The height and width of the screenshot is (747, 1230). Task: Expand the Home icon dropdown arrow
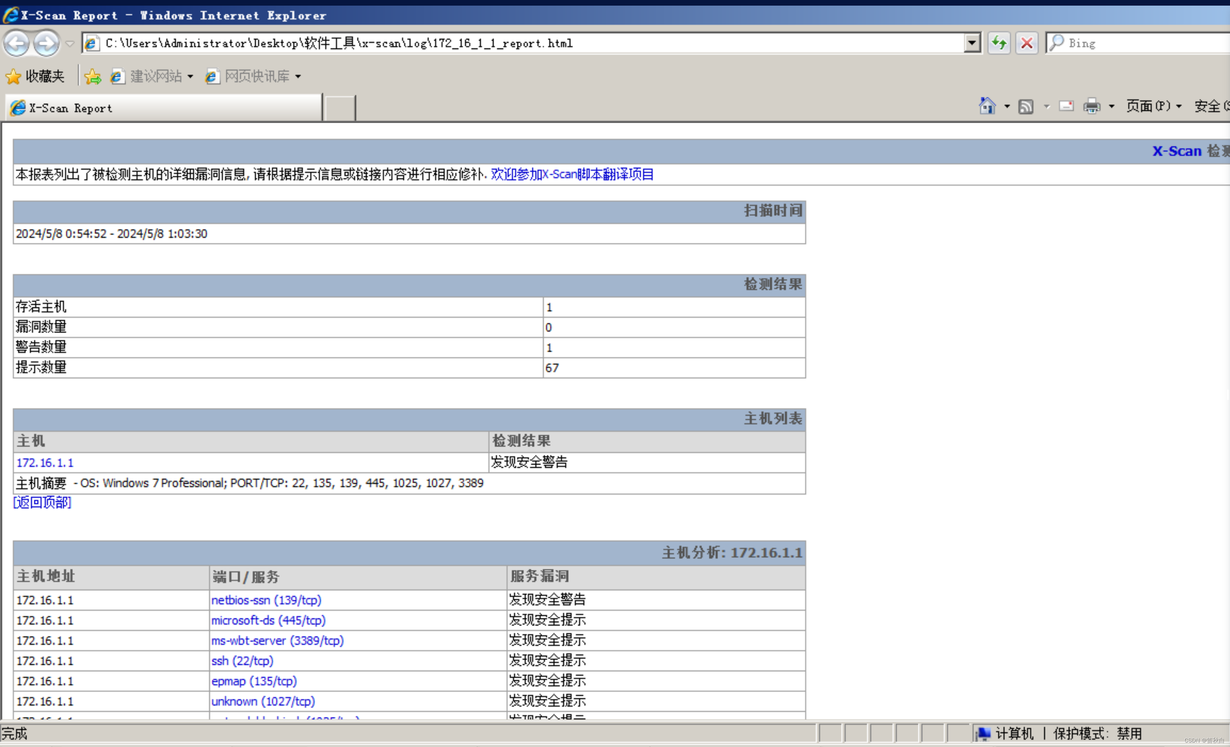tap(1007, 106)
